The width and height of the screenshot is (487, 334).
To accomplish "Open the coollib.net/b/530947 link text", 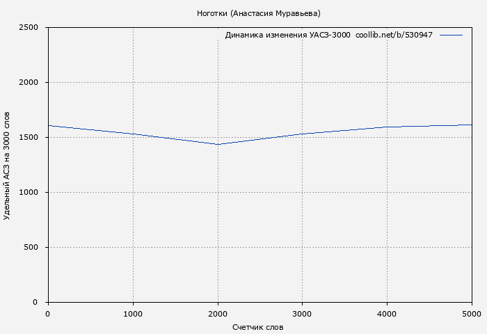I will (x=394, y=35).
